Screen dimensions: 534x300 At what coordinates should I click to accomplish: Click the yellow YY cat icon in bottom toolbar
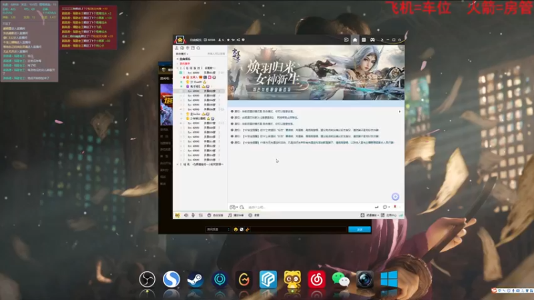point(178,215)
